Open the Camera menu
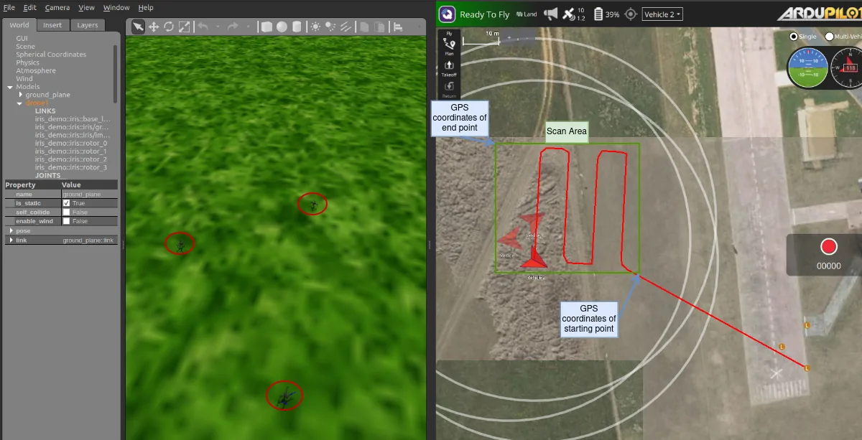Viewport: 862px width, 440px height. pos(57,7)
